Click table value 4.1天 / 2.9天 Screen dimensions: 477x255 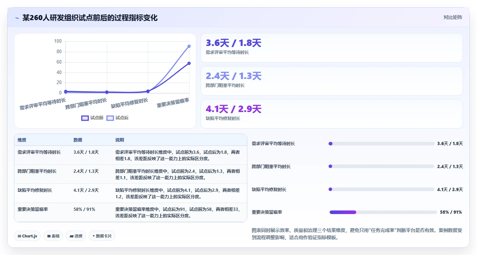(x=86, y=190)
